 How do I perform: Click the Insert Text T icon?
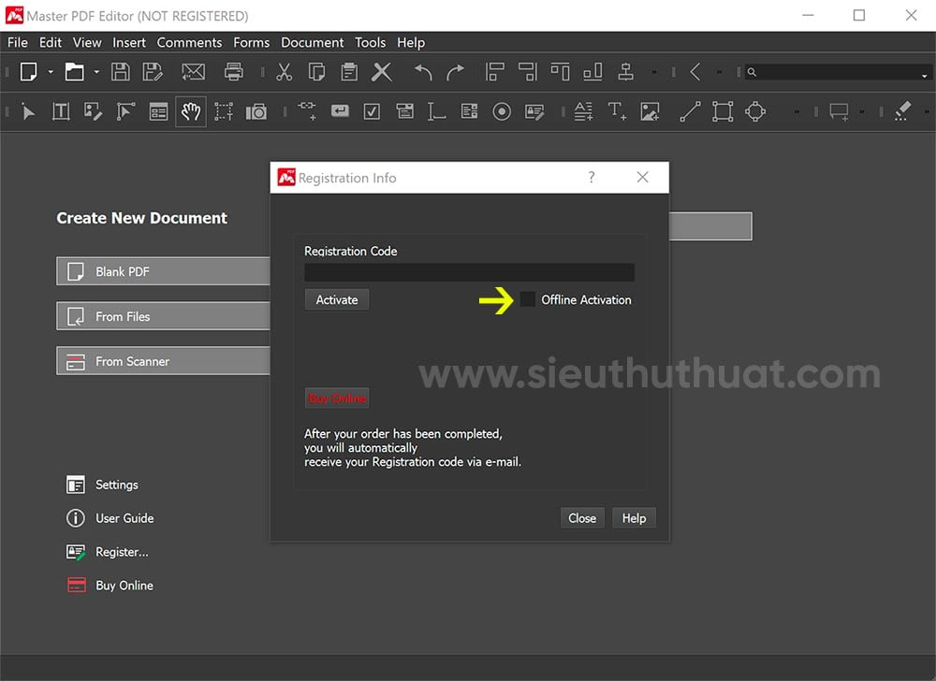(617, 111)
